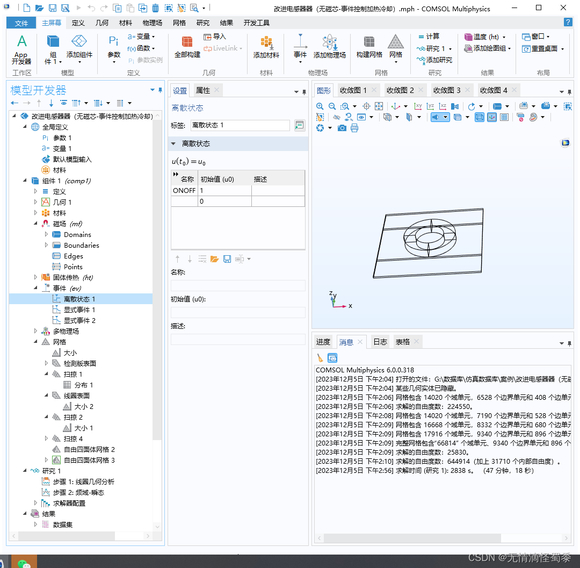Viewport: 580px width, 568px height.
Task: Pin the 设置 settings panel
Action: (x=304, y=92)
